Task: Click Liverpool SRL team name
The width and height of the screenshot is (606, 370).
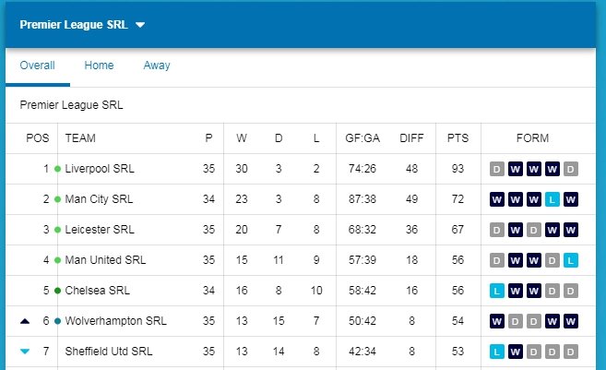Action: pyautogui.click(x=99, y=169)
